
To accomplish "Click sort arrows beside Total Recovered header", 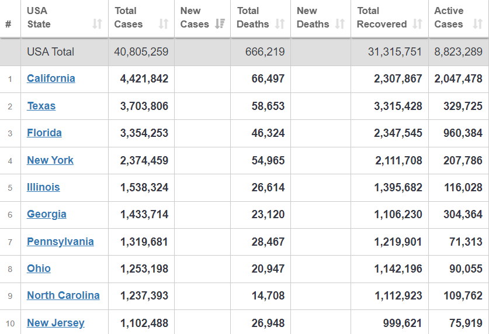I will pos(418,24).
